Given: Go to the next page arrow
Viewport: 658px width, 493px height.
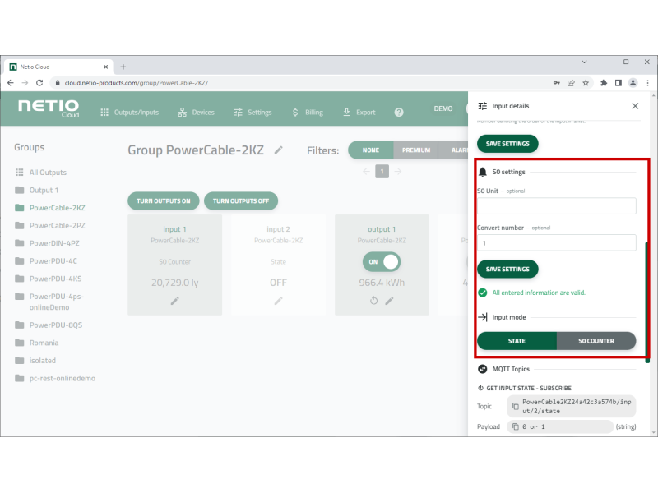Looking at the screenshot, I should (398, 172).
